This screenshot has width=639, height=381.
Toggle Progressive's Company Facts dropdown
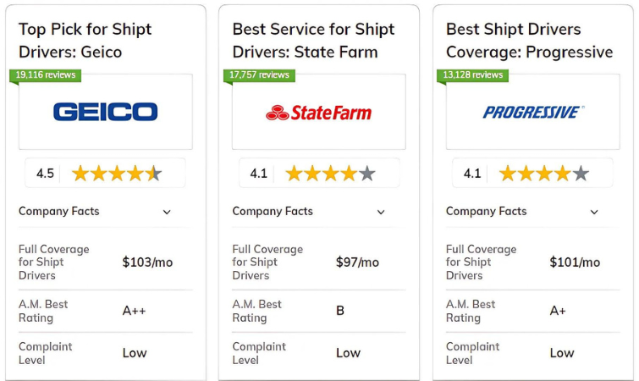click(x=594, y=212)
